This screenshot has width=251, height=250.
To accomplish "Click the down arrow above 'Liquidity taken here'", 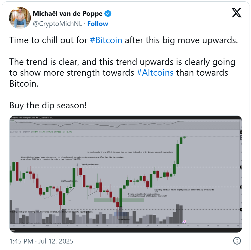I will (77, 165).
